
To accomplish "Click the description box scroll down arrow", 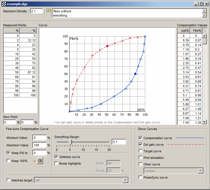I will pyautogui.click(x=204, y=15).
